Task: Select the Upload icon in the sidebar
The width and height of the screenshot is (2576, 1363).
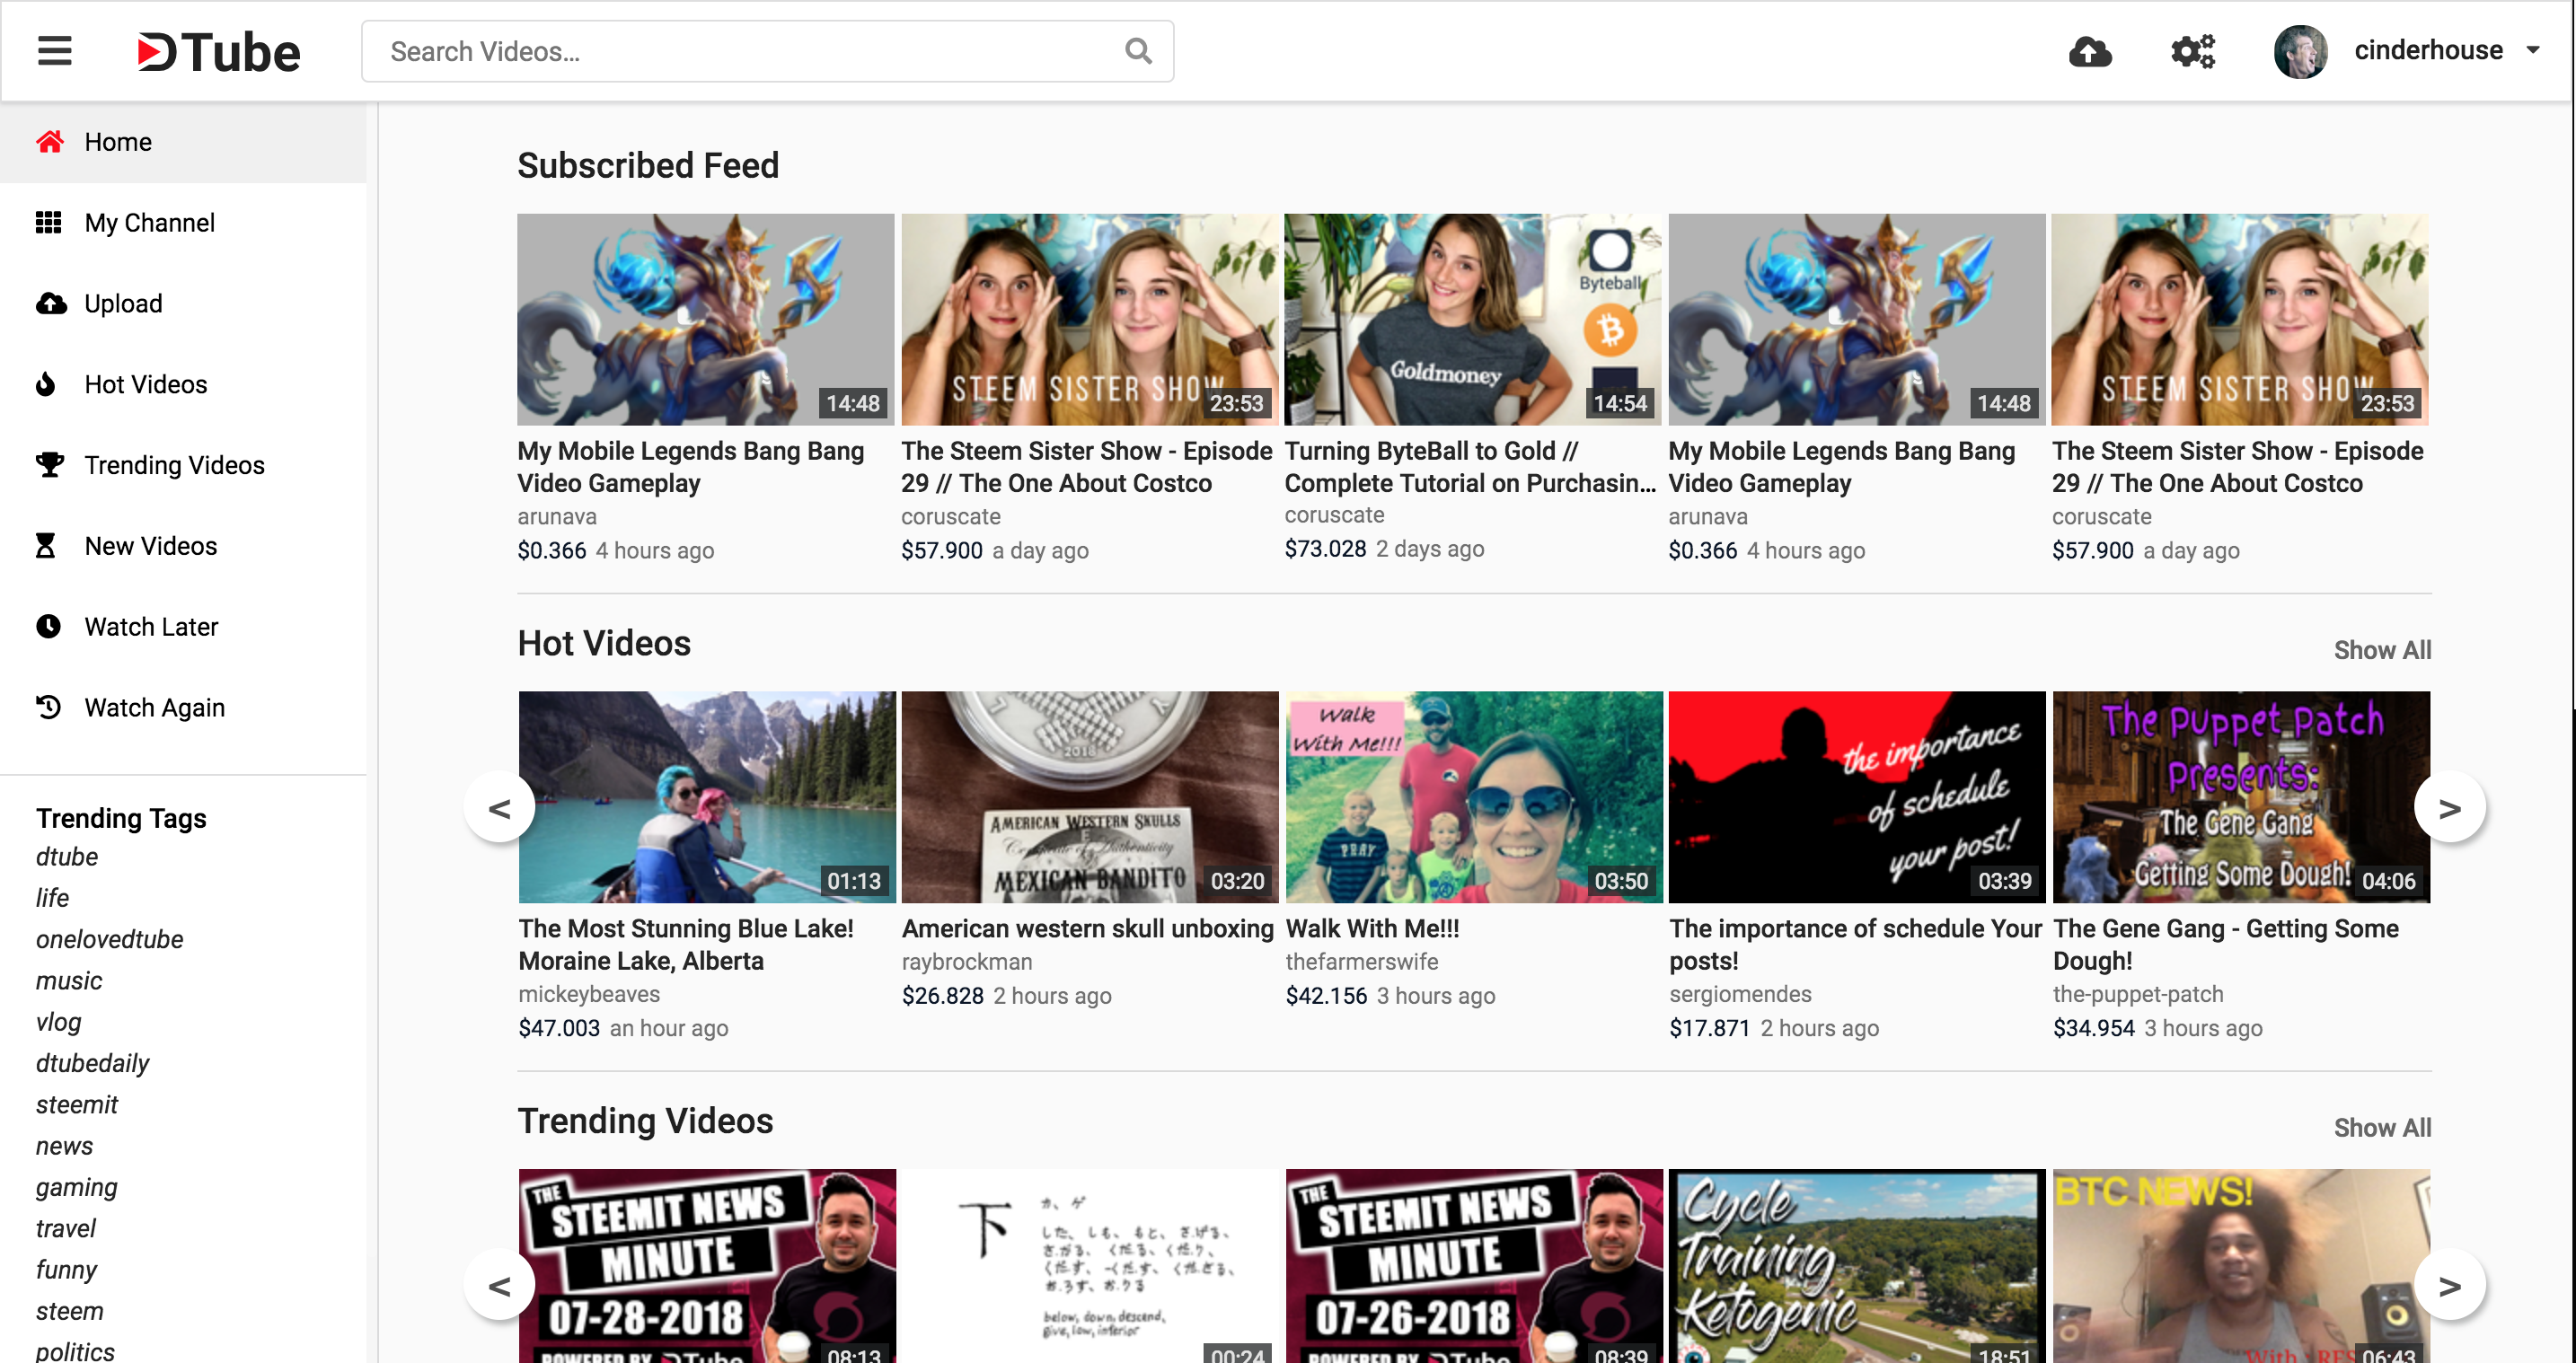Action: coord(50,303)
